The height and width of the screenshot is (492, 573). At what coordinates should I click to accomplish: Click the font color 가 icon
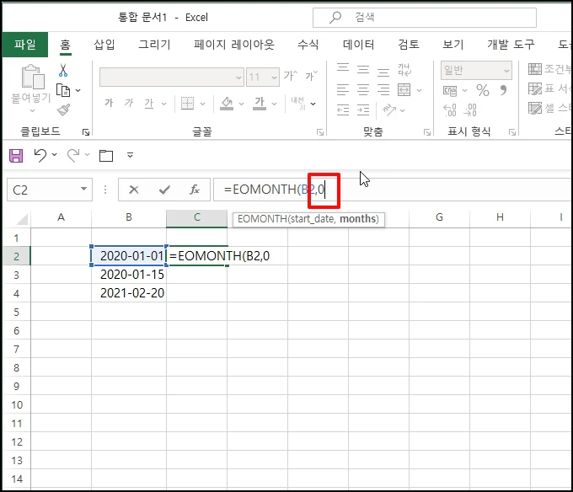(x=260, y=104)
